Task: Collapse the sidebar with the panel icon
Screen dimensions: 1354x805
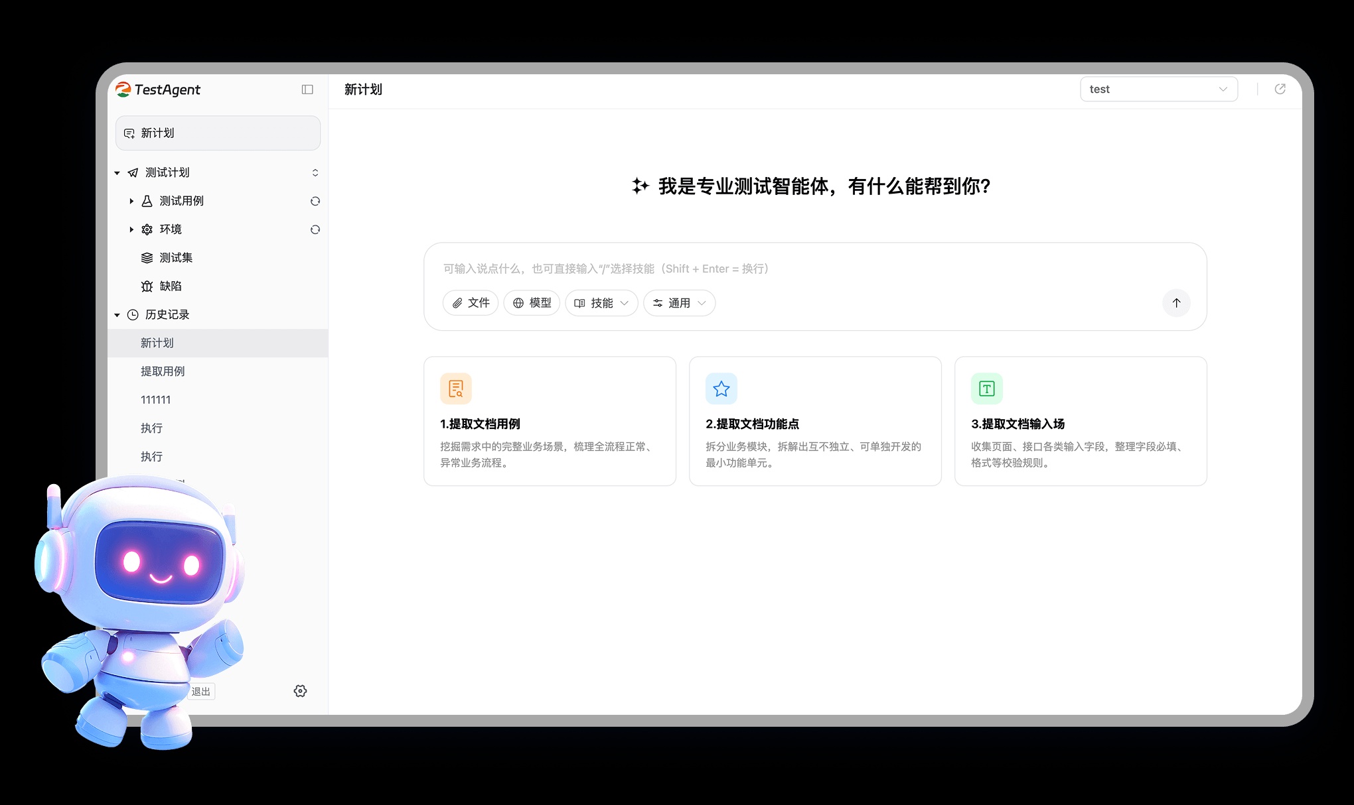Action: point(307,90)
